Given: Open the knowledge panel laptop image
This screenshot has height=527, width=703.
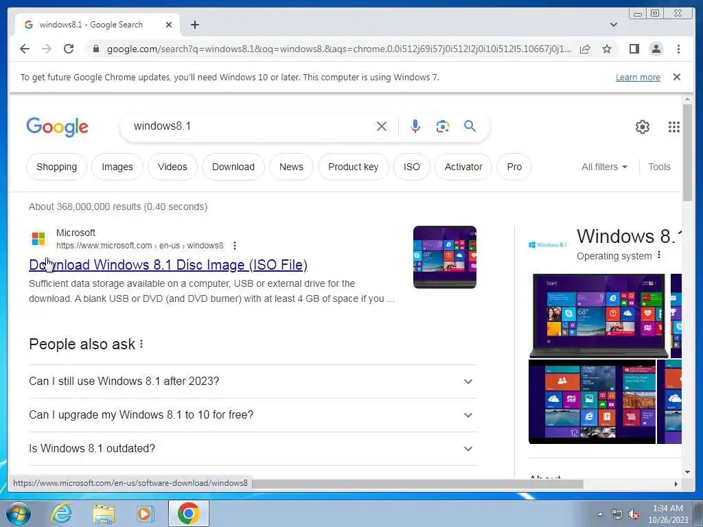Looking at the screenshot, I should pos(599,316).
